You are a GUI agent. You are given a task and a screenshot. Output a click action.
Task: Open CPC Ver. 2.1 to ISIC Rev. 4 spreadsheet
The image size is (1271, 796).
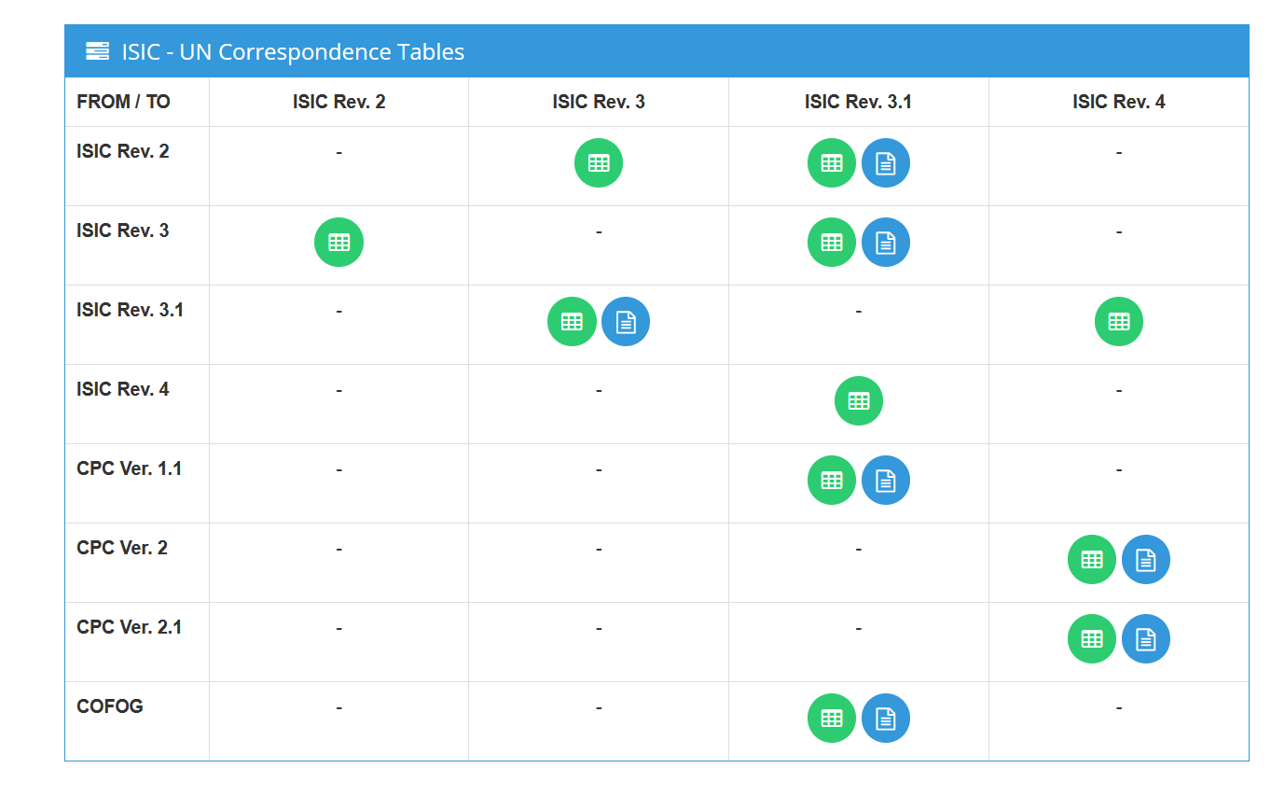(1092, 639)
